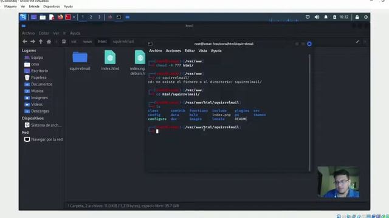Open file manager Archivo menu
The width and height of the screenshot is (389, 218).
[x=29, y=33]
